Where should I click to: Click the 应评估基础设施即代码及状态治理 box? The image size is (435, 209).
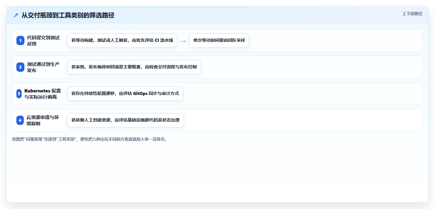[125, 120]
